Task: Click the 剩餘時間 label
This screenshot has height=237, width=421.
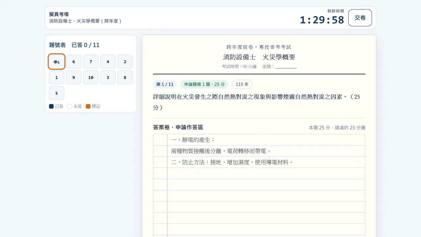Action: coord(336,11)
